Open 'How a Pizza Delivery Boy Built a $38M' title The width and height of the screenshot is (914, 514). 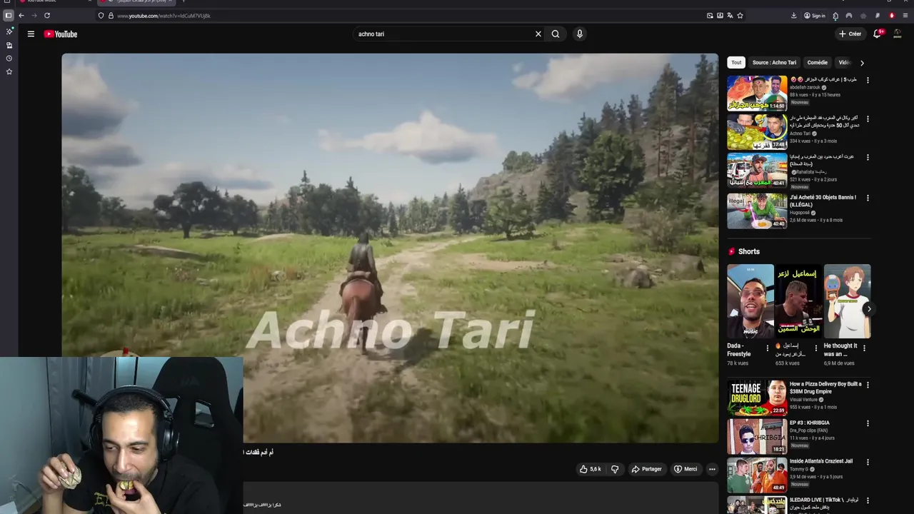[x=825, y=388]
